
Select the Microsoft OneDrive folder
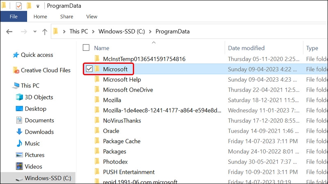point(128,90)
